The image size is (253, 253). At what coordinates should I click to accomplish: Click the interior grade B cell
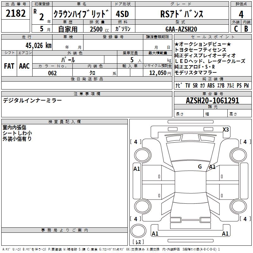[246, 28]
